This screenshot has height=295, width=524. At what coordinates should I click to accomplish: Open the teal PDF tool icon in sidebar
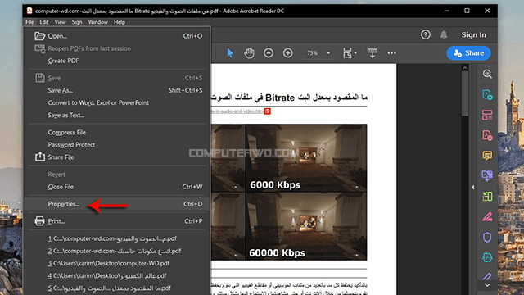[x=487, y=257]
